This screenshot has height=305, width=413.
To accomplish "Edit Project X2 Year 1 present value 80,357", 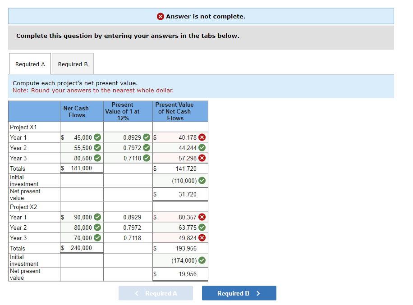I will (x=180, y=217).
